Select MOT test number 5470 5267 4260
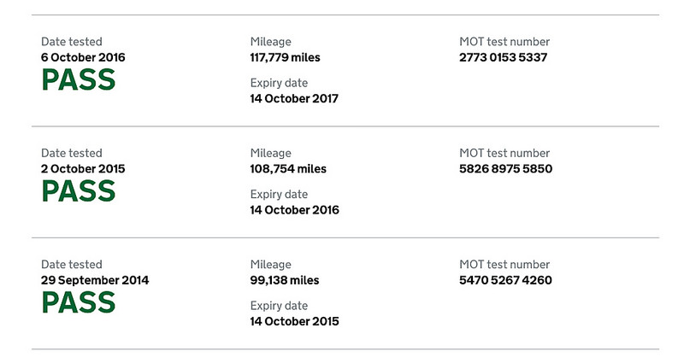 [505, 280]
